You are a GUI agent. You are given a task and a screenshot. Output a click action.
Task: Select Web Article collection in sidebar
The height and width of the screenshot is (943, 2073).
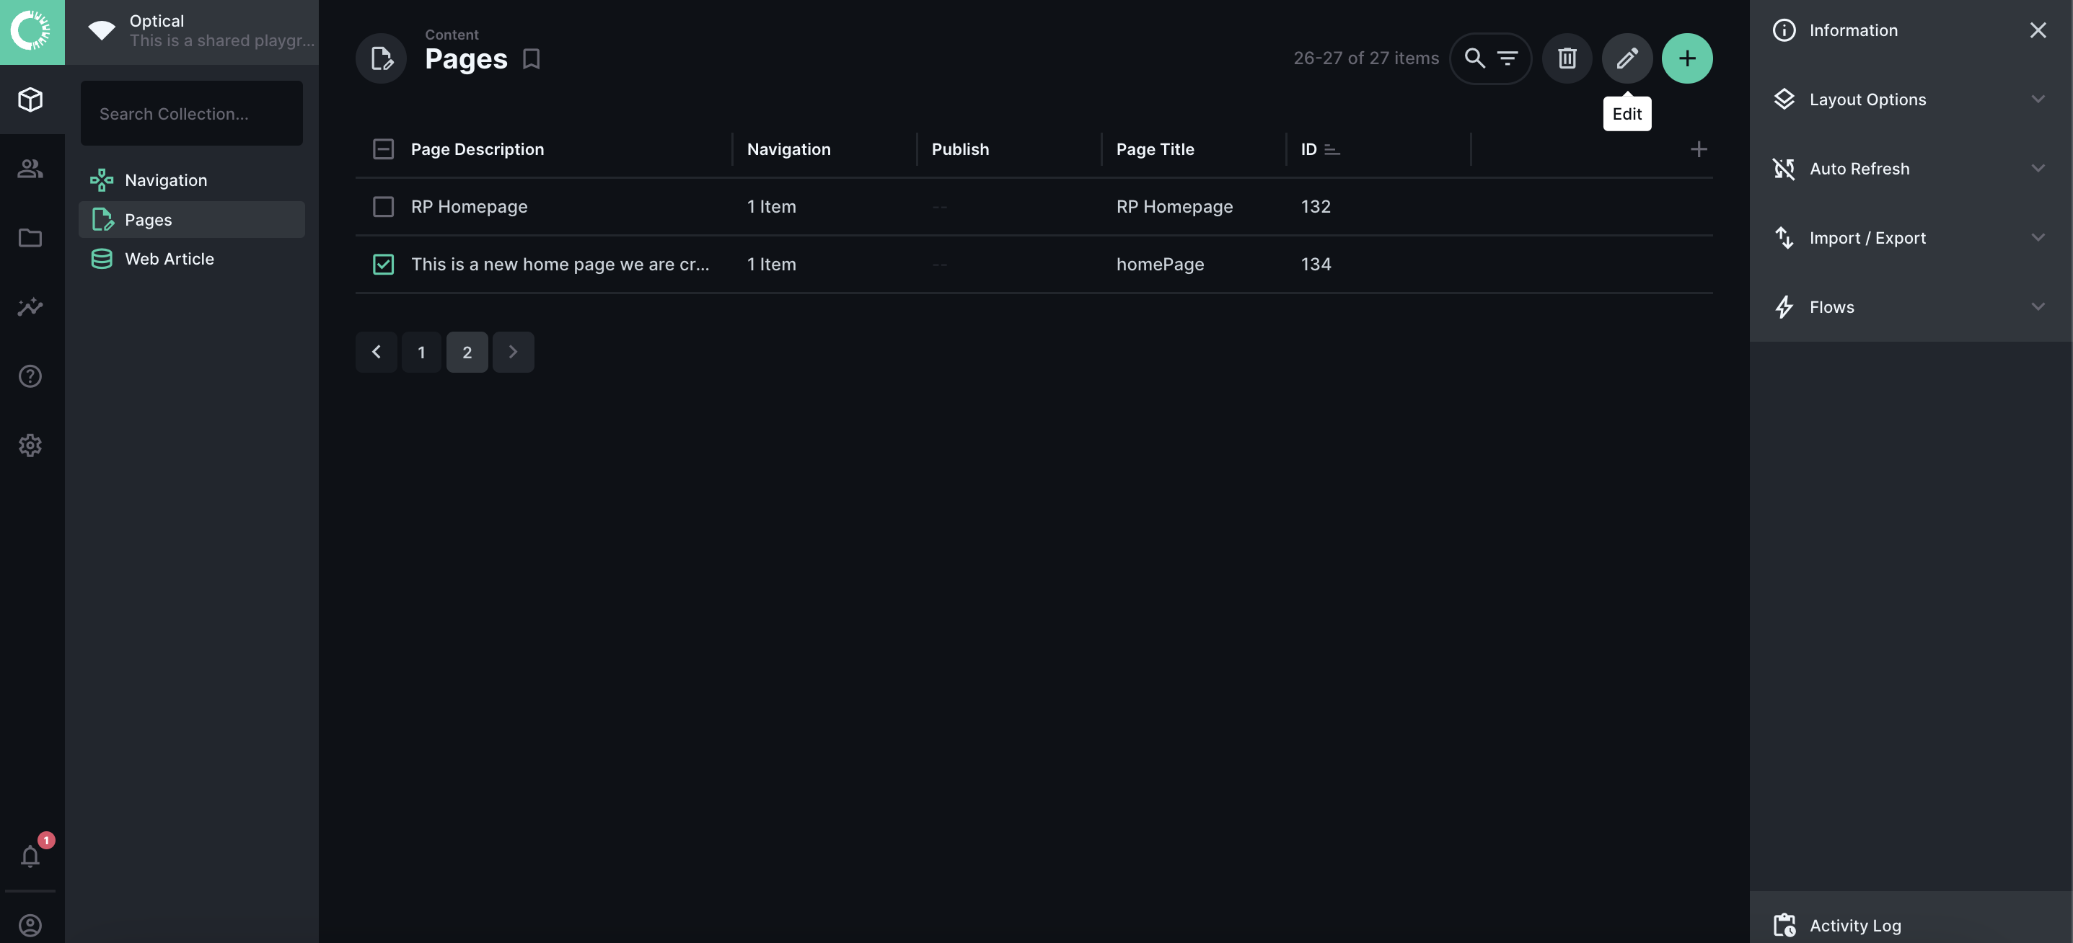[169, 259]
